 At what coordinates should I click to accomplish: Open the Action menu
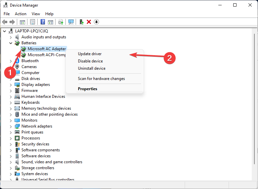tap(20, 14)
